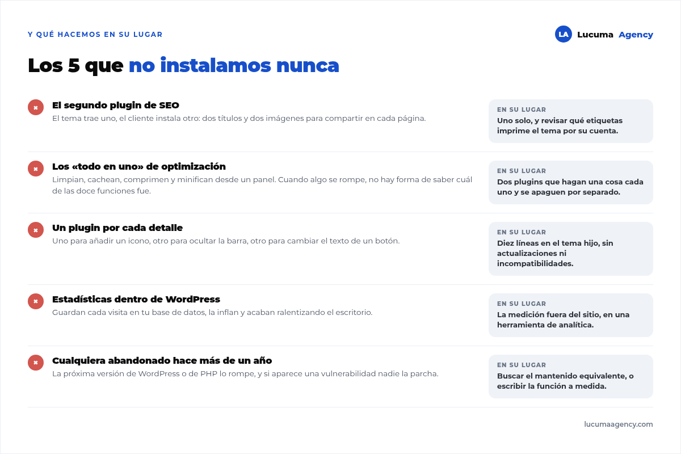681x454 pixels.
Task: Click the blue 'Agency' brand word
Action: click(x=636, y=35)
